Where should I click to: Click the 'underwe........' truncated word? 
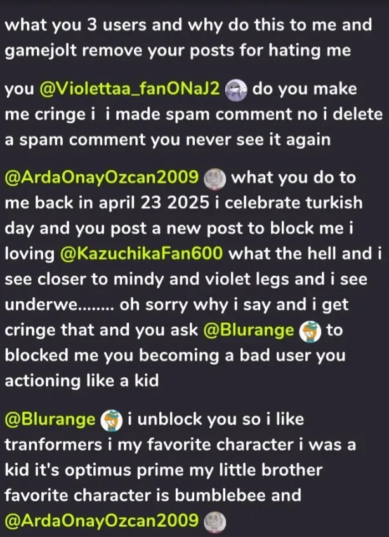point(59,305)
